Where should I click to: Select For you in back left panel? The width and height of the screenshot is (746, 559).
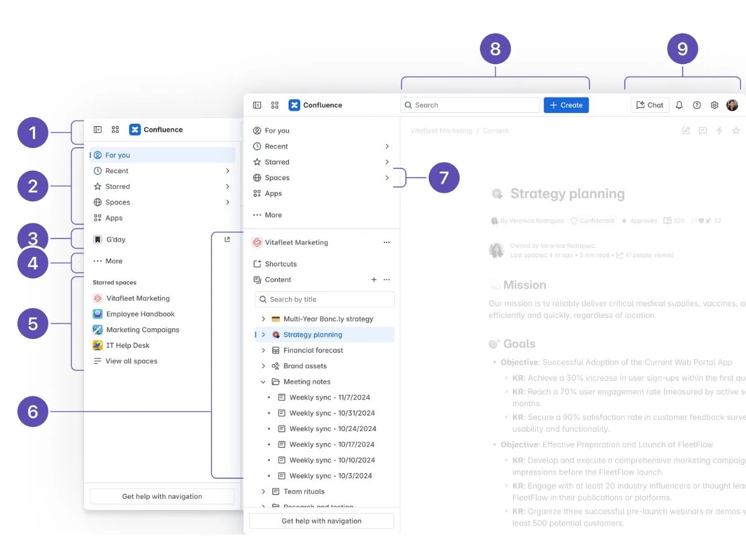point(162,155)
